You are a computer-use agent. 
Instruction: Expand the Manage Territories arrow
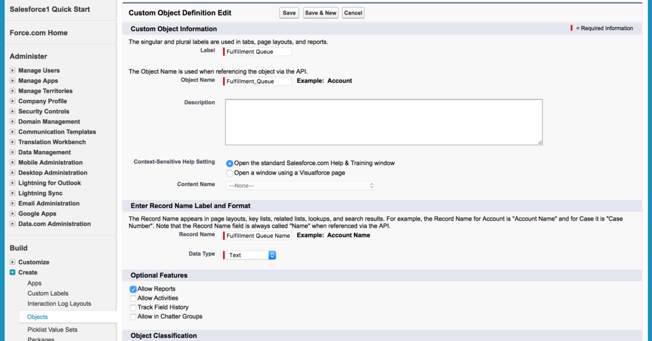click(x=13, y=91)
